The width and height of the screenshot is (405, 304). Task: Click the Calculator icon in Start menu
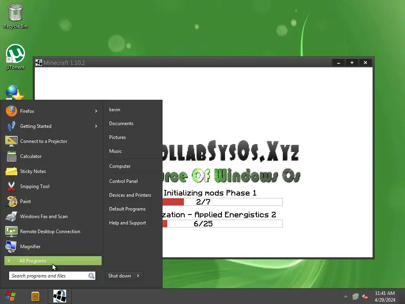click(11, 156)
